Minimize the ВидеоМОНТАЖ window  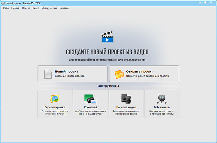[x=200, y=2]
